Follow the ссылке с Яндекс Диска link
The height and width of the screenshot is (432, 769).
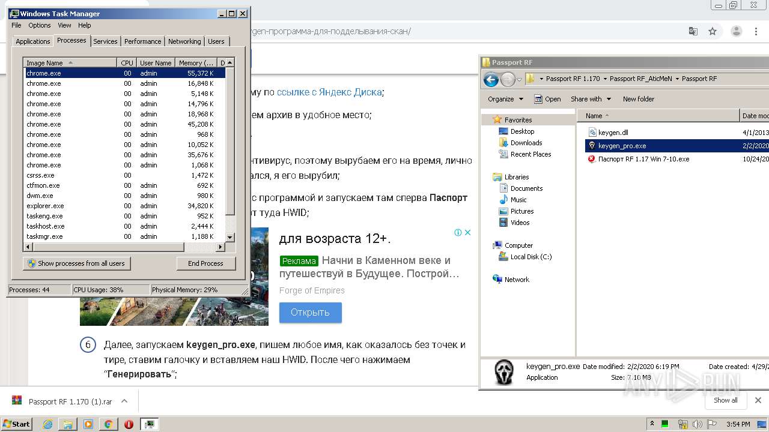tap(329, 92)
